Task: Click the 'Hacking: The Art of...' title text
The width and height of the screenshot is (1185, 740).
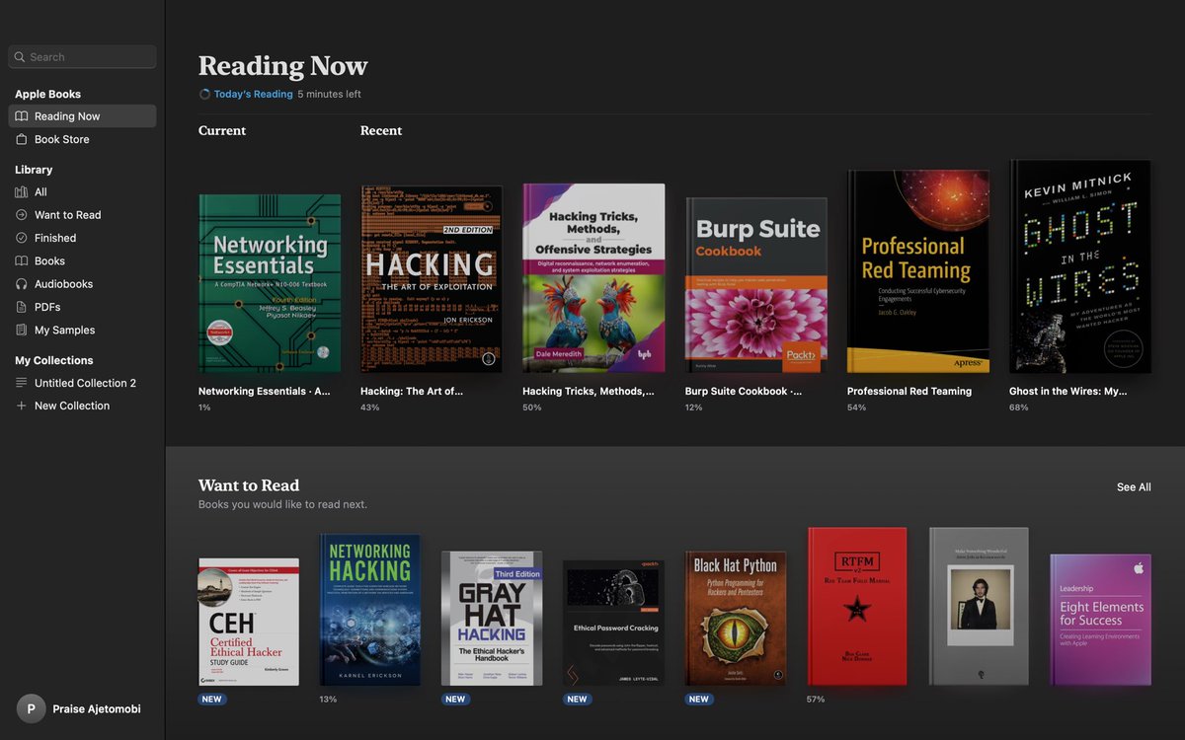Action: pos(412,392)
